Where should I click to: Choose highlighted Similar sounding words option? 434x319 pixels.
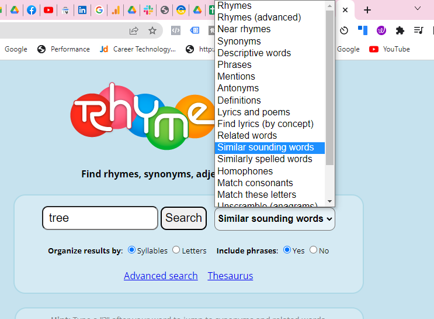270,148
